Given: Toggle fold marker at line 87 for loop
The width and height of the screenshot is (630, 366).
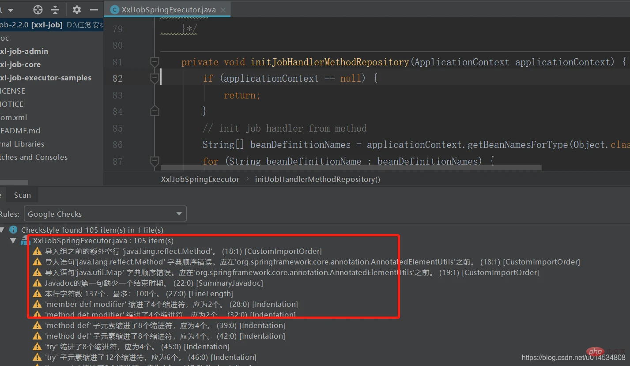Looking at the screenshot, I should pos(155,161).
